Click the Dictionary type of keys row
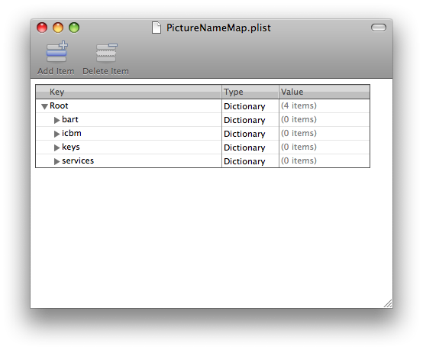This screenshot has height=350, width=423. 244,147
